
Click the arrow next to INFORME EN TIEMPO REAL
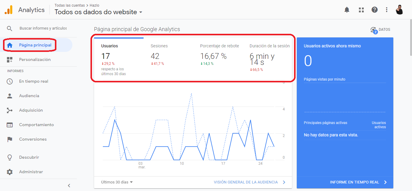385,182
